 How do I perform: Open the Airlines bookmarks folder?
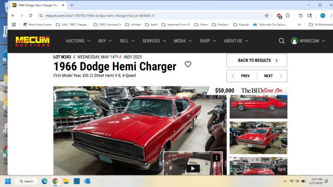click(x=133, y=25)
